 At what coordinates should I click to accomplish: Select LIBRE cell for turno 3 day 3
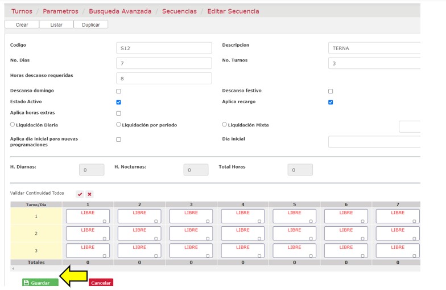(191, 251)
